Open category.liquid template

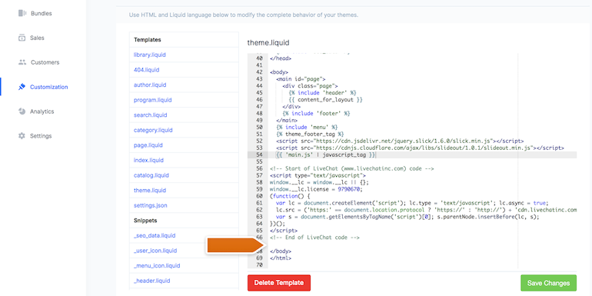coord(153,130)
